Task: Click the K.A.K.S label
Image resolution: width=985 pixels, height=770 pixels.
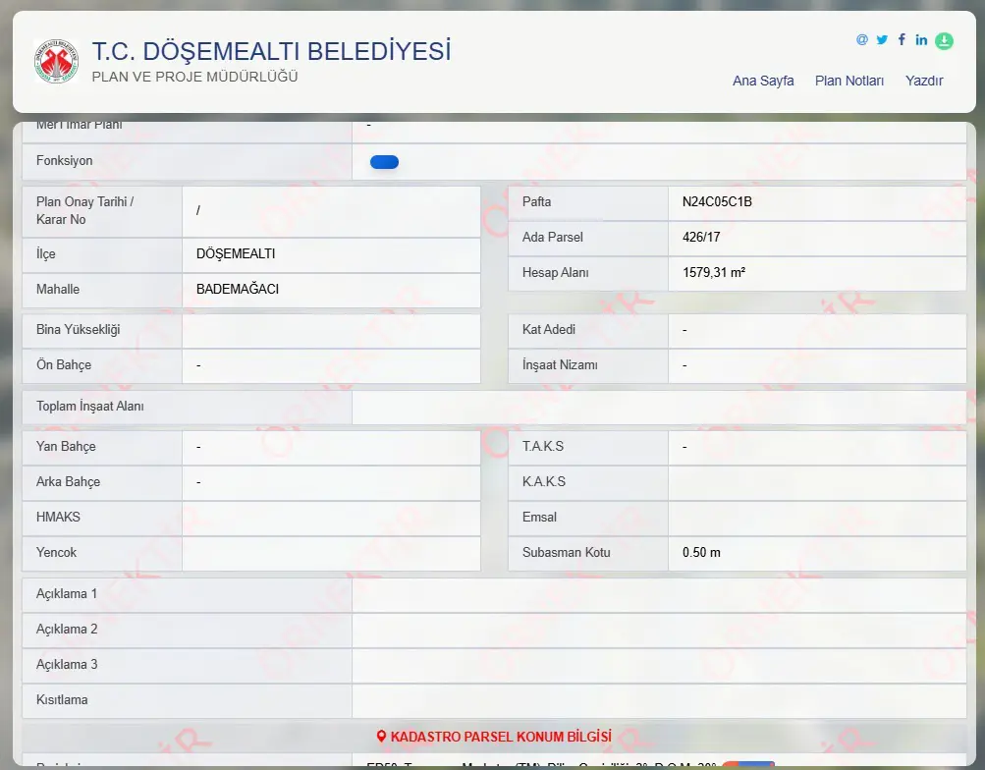Action: [543, 481]
